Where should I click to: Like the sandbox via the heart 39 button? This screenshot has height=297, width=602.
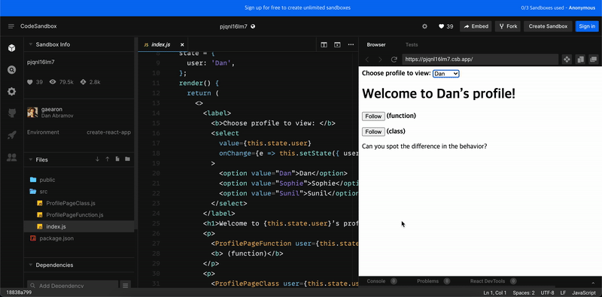point(445,26)
